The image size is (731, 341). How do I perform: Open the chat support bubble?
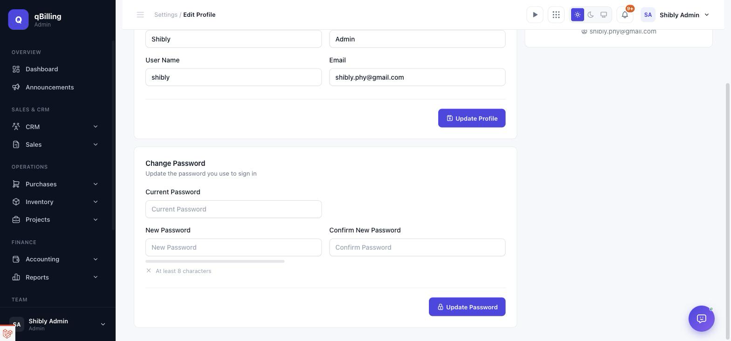tap(702, 319)
